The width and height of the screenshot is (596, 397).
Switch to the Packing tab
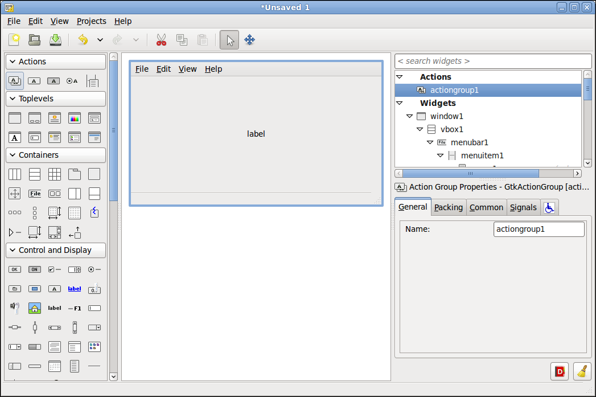point(449,208)
